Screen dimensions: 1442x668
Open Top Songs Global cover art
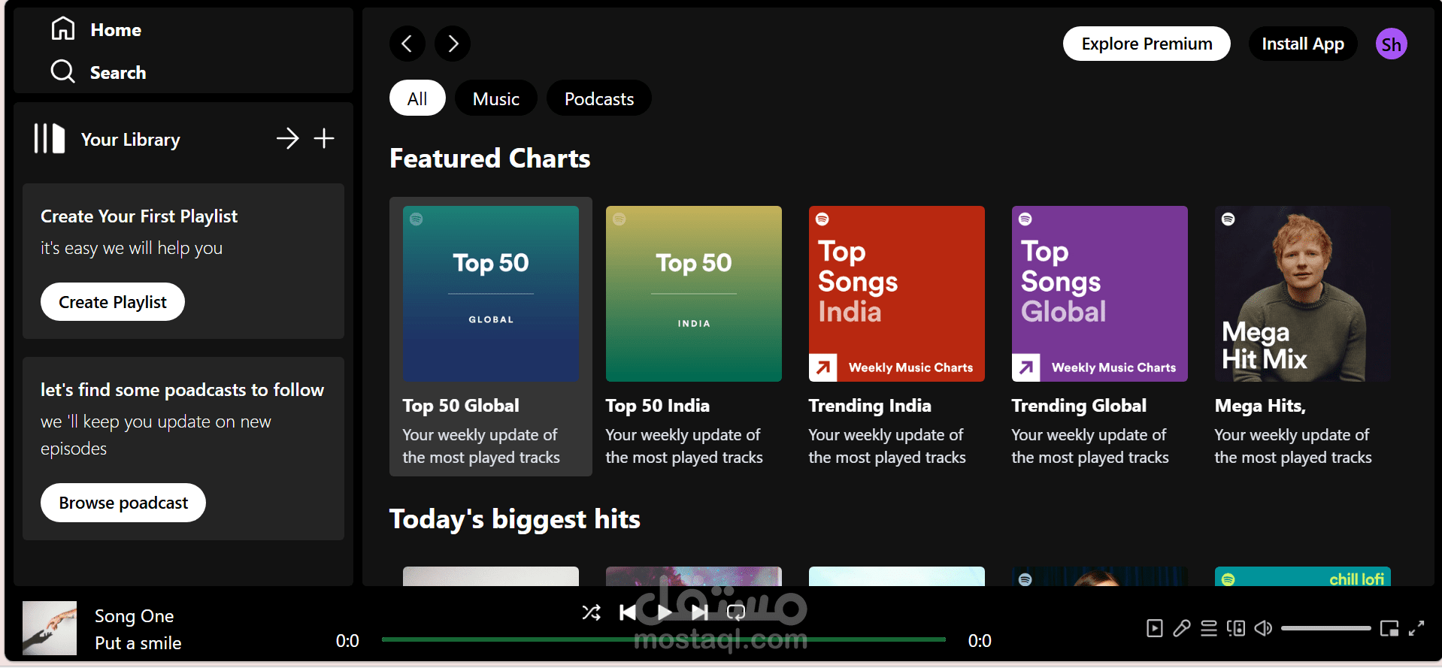(x=1100, y=294)
